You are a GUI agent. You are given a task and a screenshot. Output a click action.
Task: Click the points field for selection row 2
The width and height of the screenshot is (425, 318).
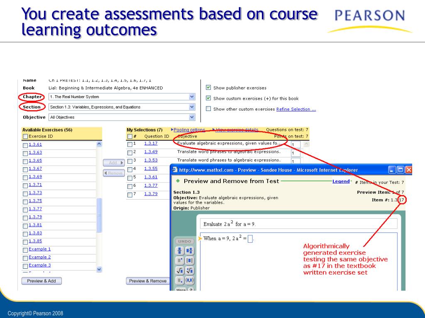[x=296, y=153]
